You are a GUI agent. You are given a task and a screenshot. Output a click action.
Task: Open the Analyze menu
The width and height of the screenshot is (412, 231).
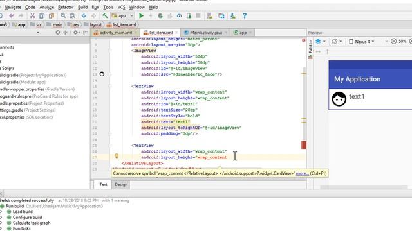click(x=46, y=7)
